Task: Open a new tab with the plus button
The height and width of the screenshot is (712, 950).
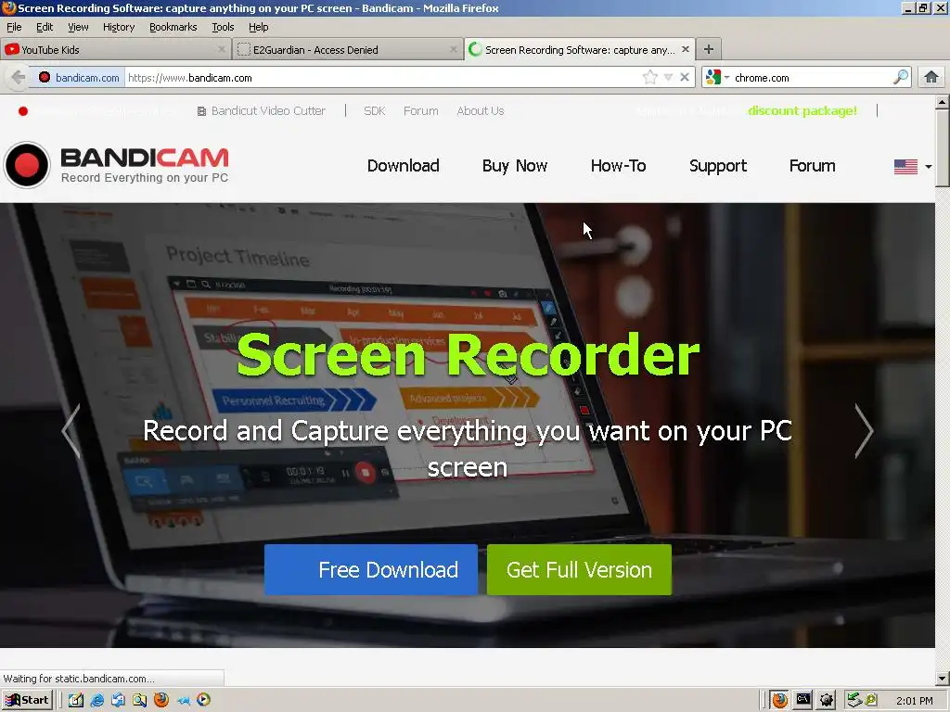Action: point(708,49)
